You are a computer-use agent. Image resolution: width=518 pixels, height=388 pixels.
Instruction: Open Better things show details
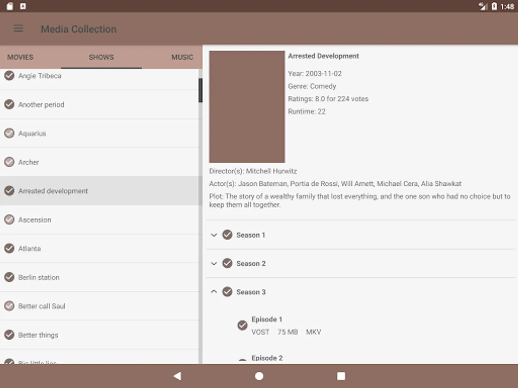click(99, 335)
